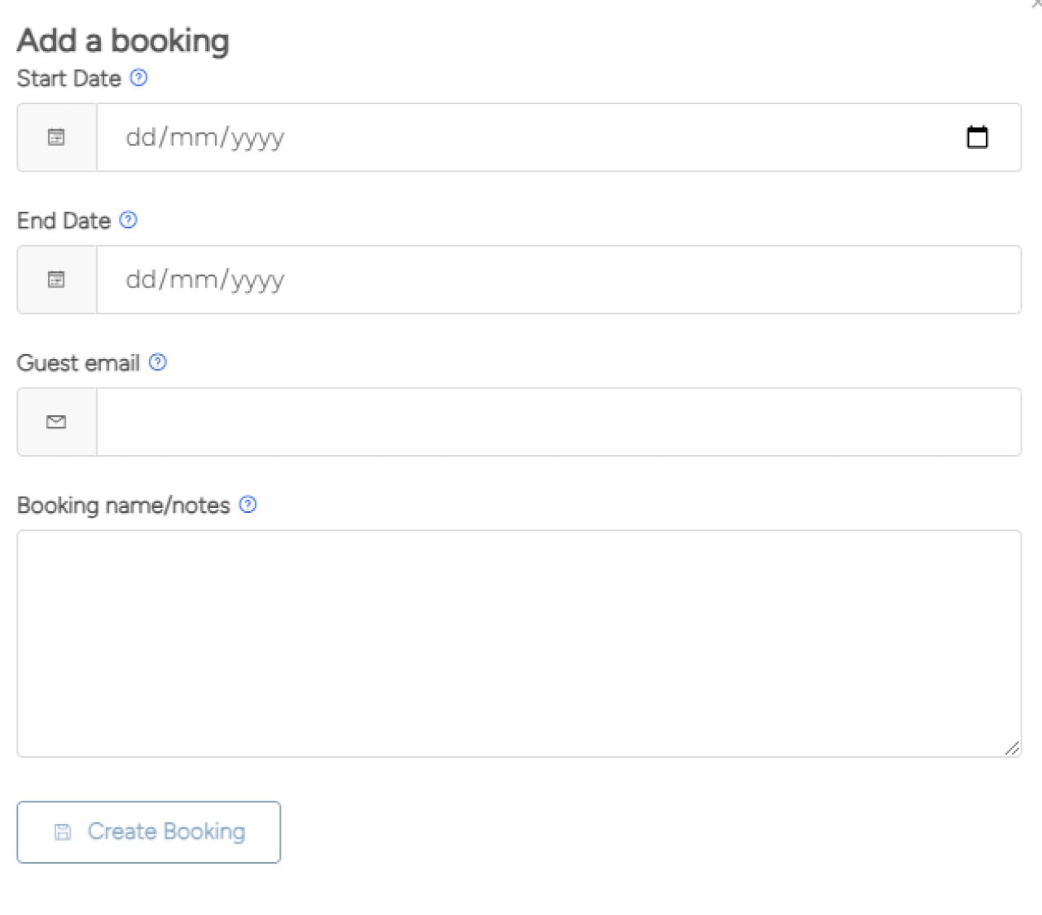This screenshot has width=1042, height=915.
Task: Click calendar prefix icon beside End Date field
Action: 56,279
